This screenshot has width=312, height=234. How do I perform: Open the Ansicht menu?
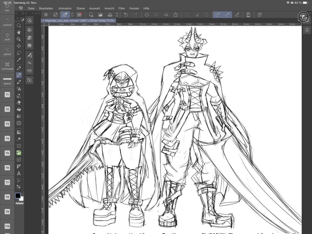click(x=109, y=8)
